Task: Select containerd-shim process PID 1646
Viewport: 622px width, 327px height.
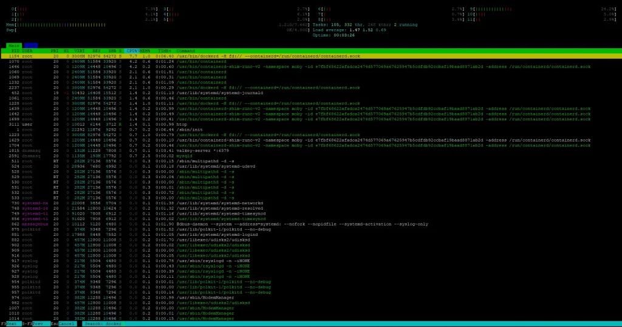Action: (311, 67)
